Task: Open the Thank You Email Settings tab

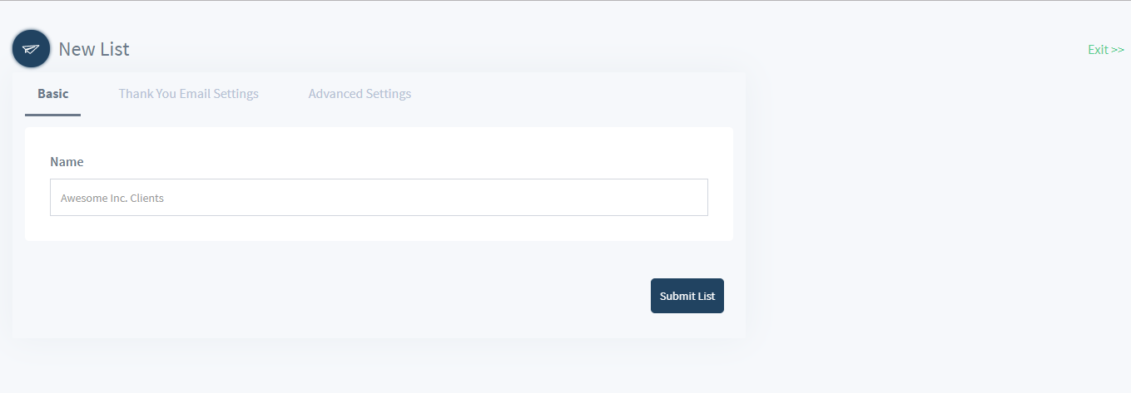Action: point(188,93)
